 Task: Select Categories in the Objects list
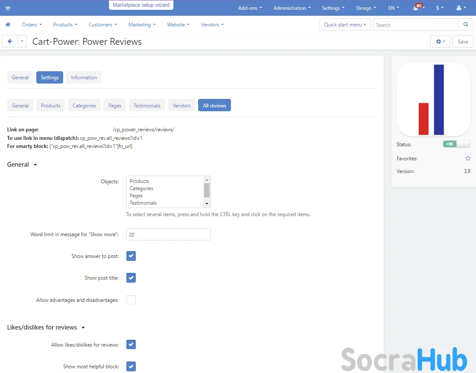(141, 188)
